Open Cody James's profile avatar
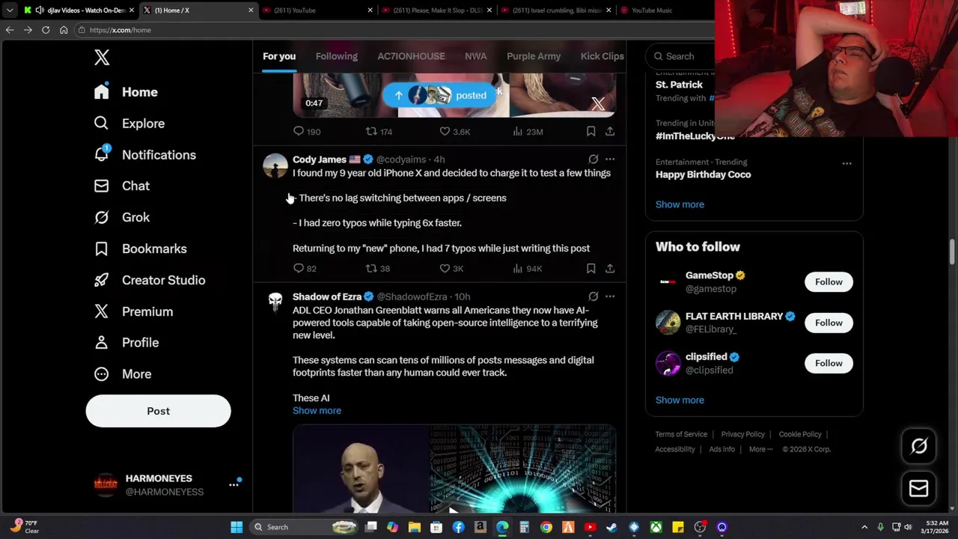 tap(275, 165)
